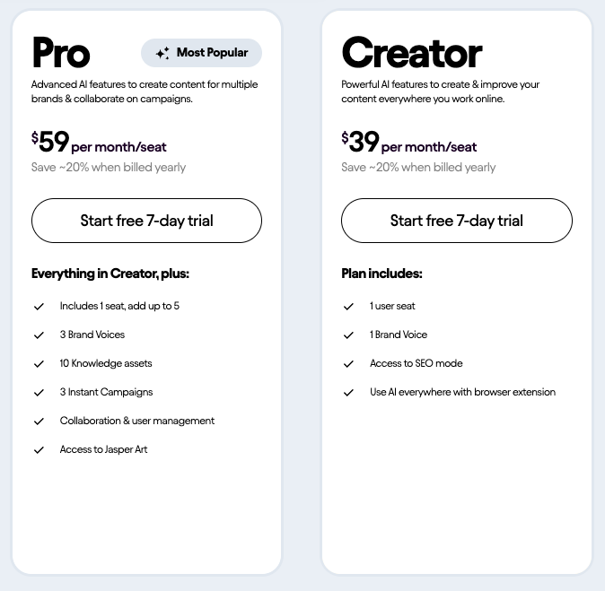Click the sparkle icon in Most Popular badge
This screenshot has width=605, height=591.
[x=162, y=54]
